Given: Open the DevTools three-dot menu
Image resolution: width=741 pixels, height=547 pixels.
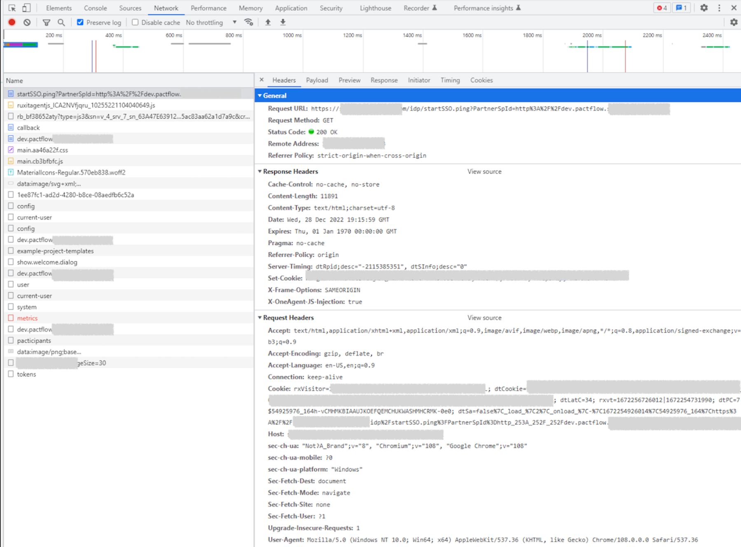Looking at the screenshot, I should (x=719, y=8).
